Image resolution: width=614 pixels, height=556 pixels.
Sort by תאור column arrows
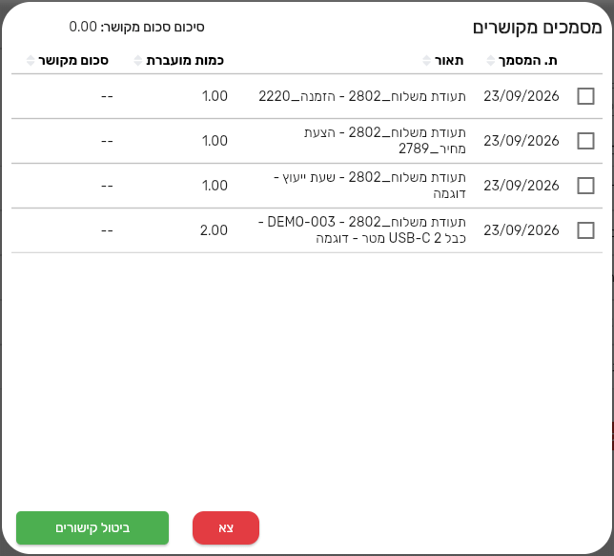click(x=426, y=61)
